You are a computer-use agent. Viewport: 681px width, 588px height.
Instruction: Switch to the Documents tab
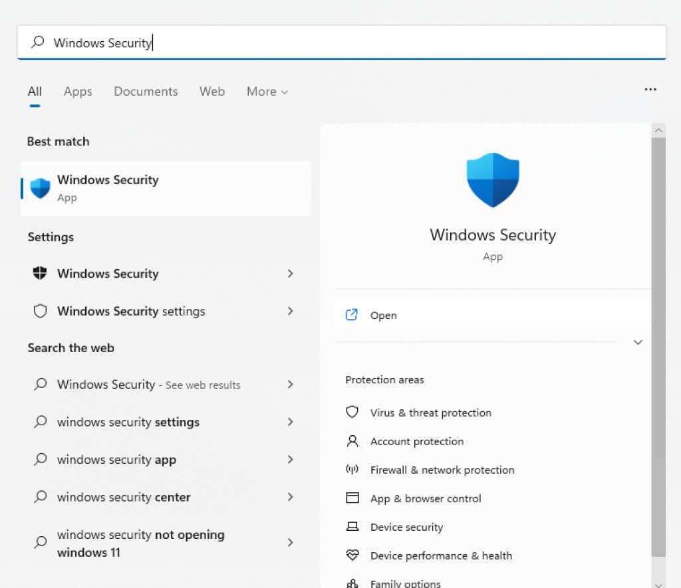tap(146, 92)
